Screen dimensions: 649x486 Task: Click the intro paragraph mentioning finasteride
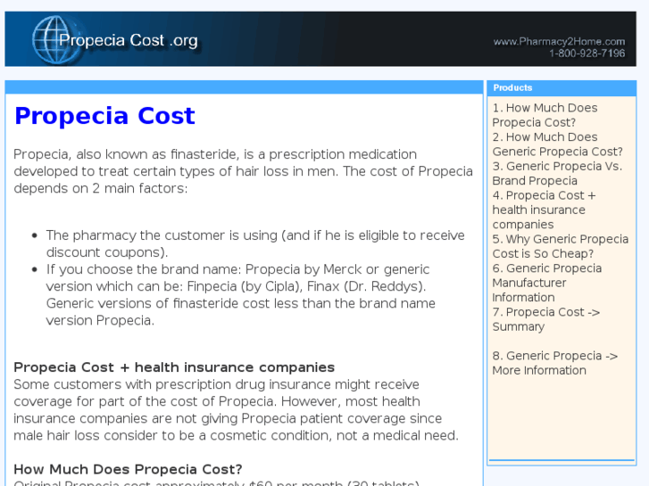click(243, 171)
